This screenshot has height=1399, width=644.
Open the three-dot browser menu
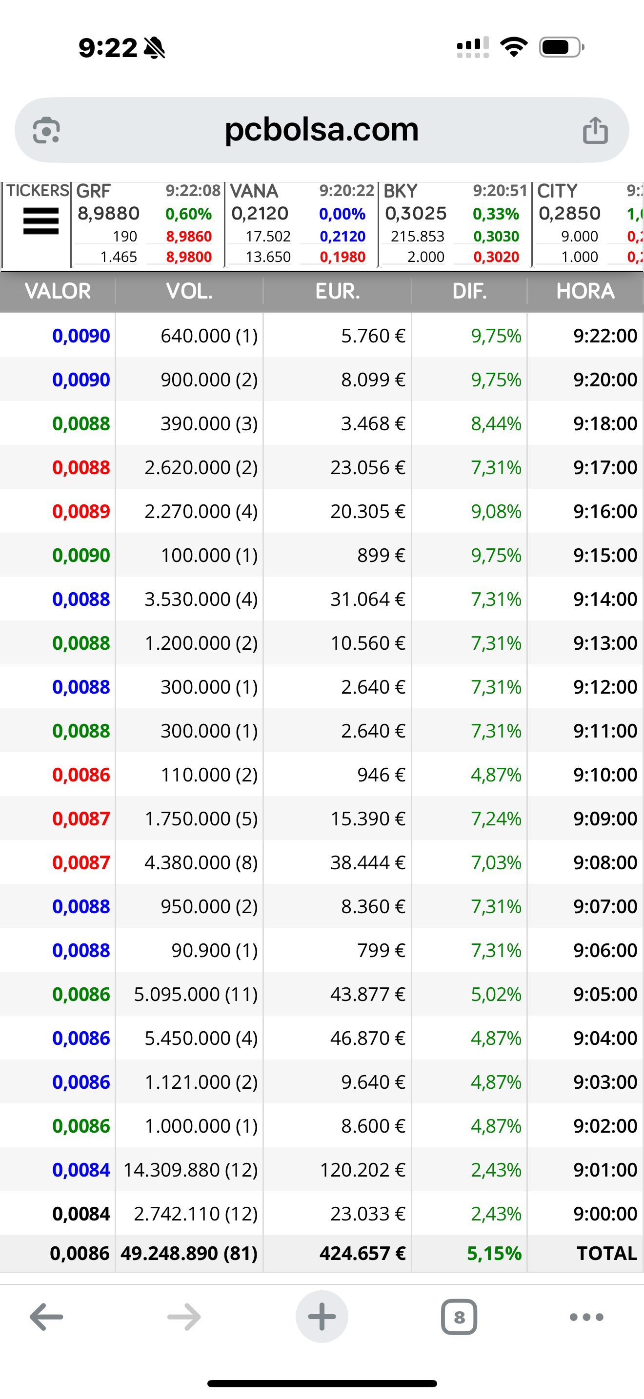point(586,1317)
